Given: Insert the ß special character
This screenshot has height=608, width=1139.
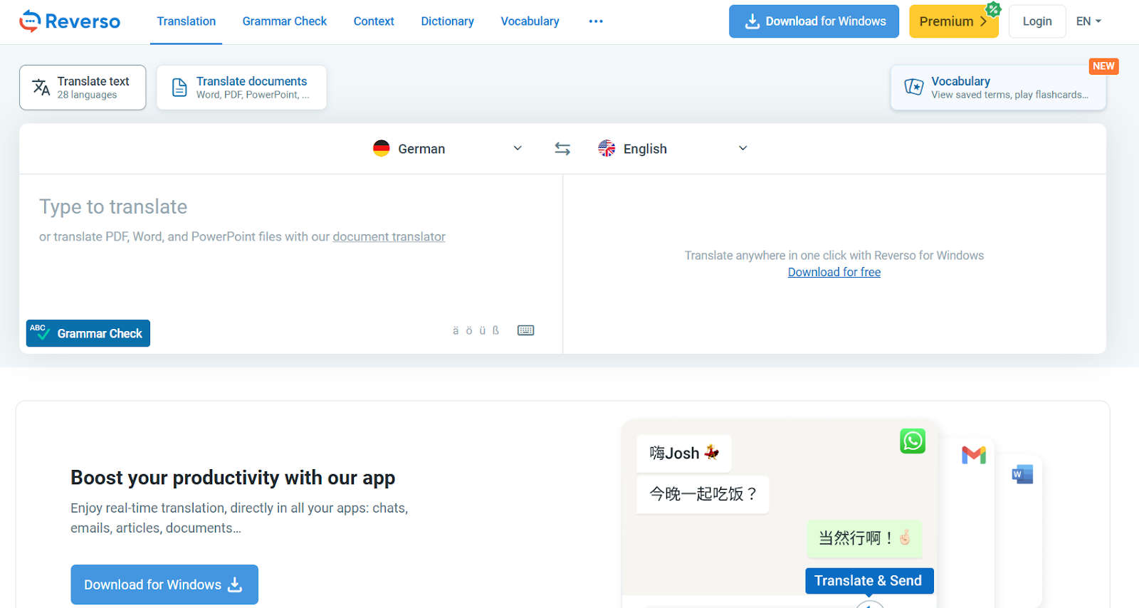Looking at the screenshot, I should [496, 330].
